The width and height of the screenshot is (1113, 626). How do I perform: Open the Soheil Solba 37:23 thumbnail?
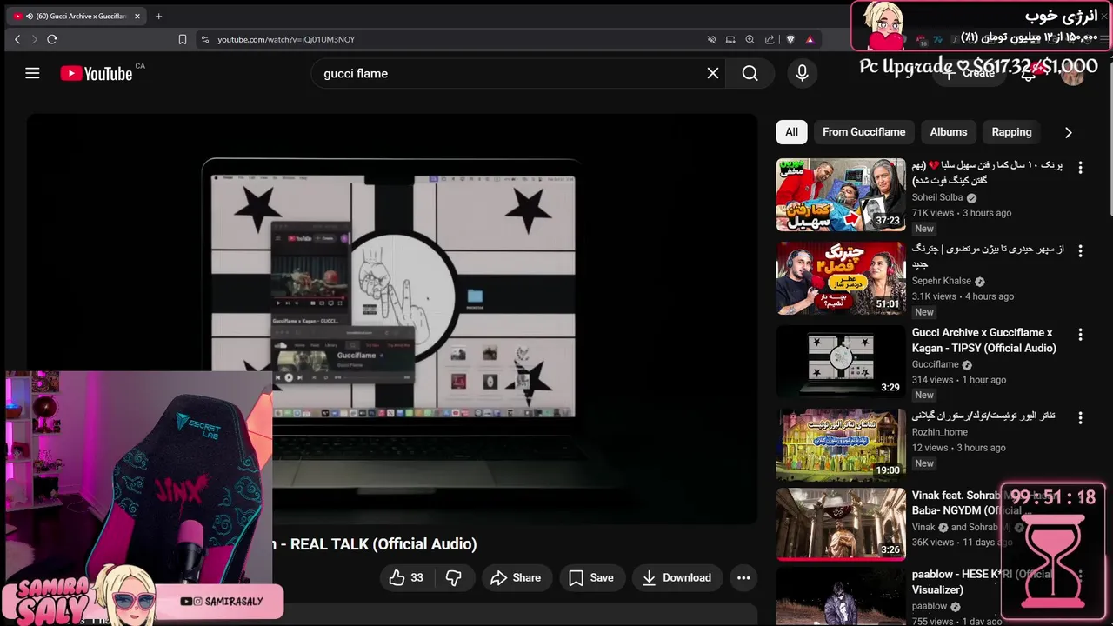pyautogui.click(x=841, y=194)
